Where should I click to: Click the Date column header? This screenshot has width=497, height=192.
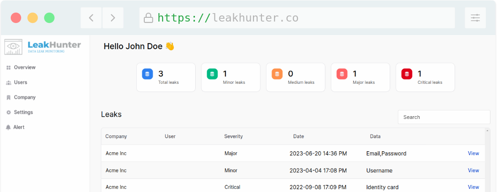click(x=298, y=137)
